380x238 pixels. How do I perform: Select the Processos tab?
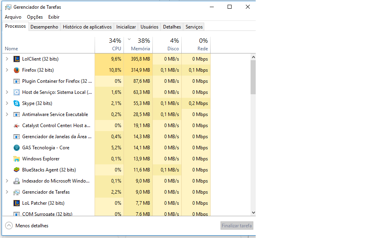point(15,26)
